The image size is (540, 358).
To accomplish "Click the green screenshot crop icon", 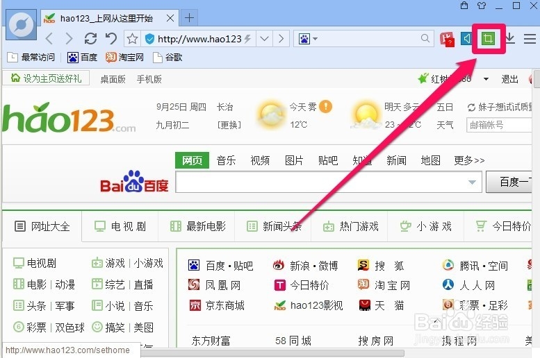I will 488,38.
